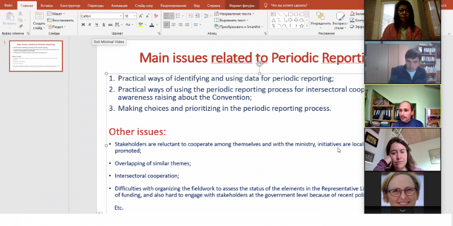Click the Copy icon in clipboard group
Screen dimensions: 453x226
pos(20,20)
